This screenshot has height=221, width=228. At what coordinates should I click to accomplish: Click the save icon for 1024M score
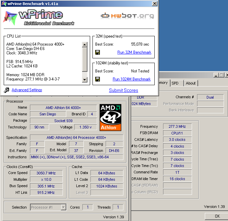(x=98, y=79)
